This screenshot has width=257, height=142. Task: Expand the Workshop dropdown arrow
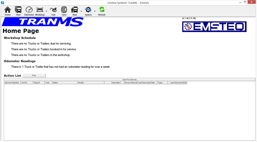[x=46, y=11]
